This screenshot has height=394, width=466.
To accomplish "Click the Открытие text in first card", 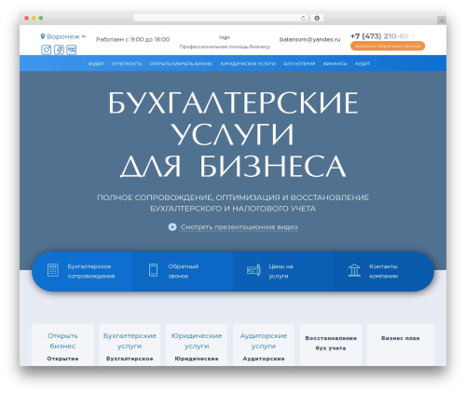I will 62,359.
